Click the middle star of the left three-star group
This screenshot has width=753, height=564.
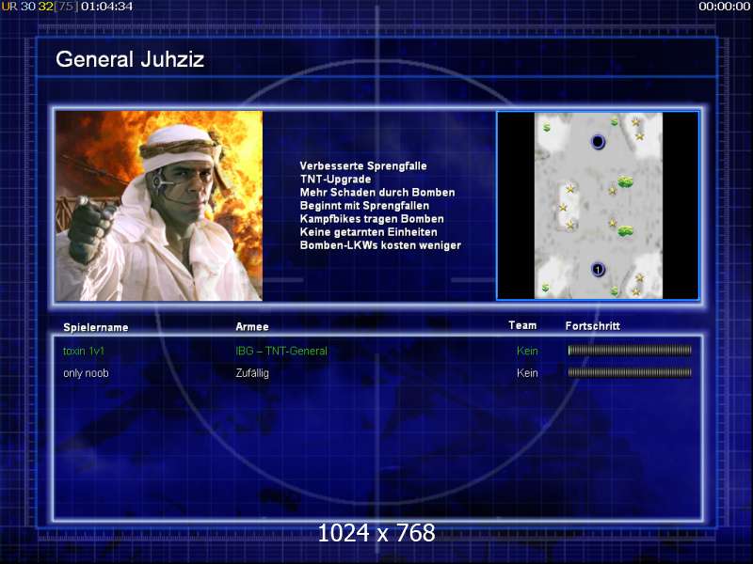click(x=563, y=208)
